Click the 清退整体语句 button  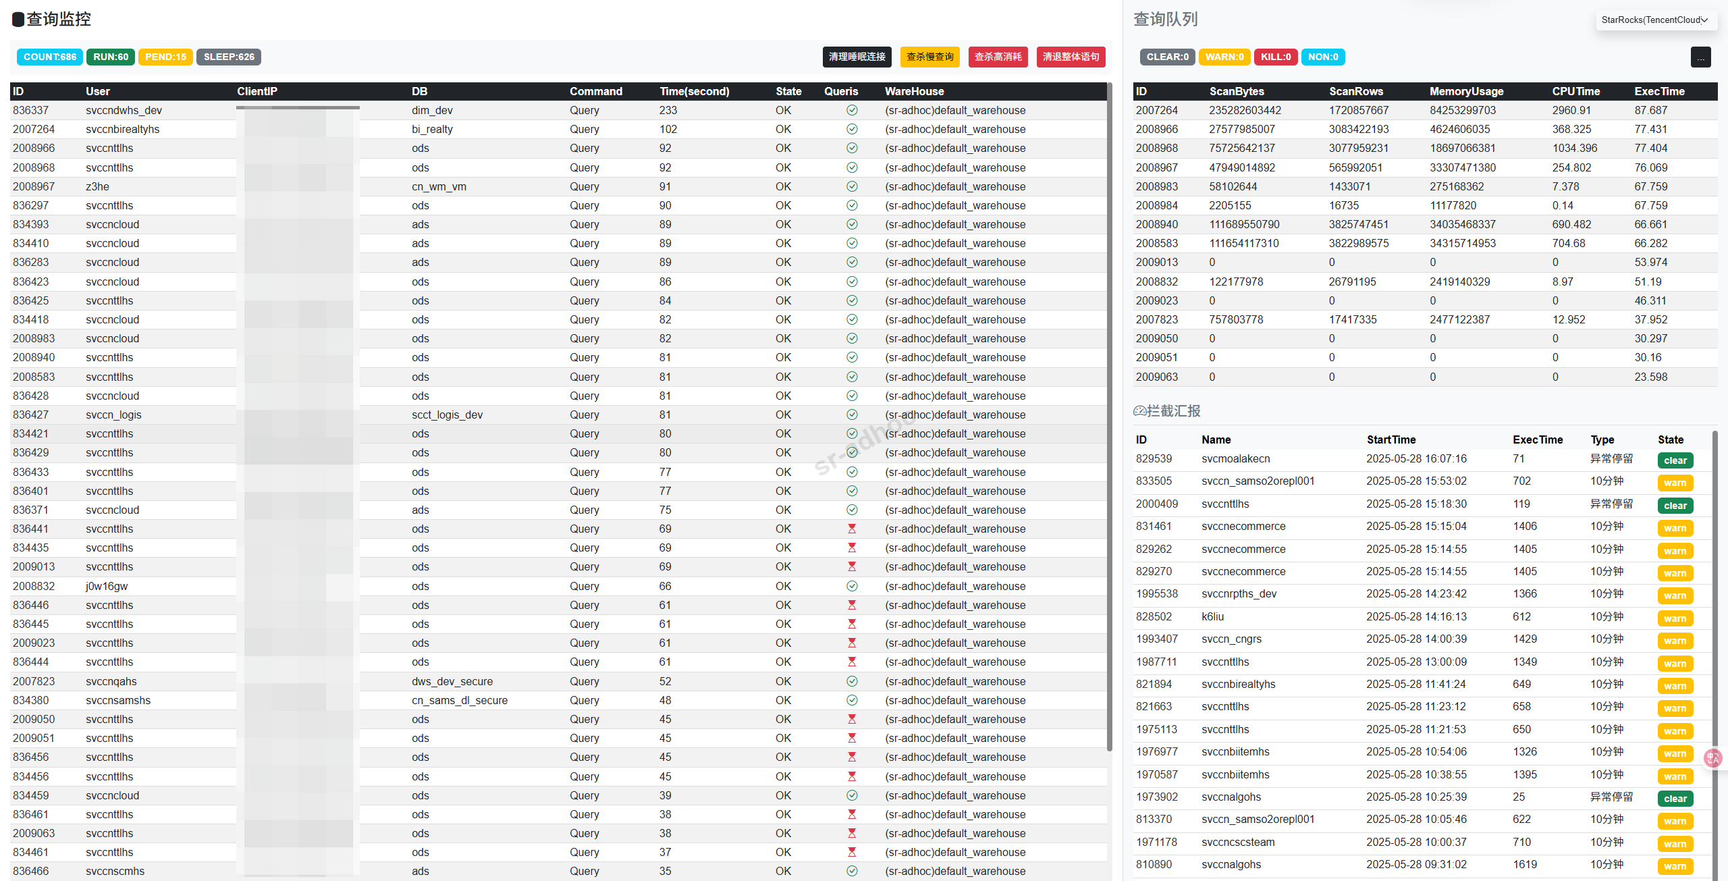[x=1071, y=57]
